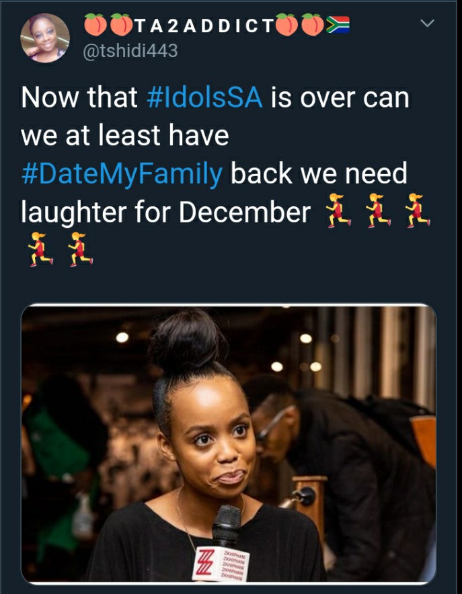Click the first running emoji on the last line
The width and height of the screenshot is (462, 594).
coord(40,249)
